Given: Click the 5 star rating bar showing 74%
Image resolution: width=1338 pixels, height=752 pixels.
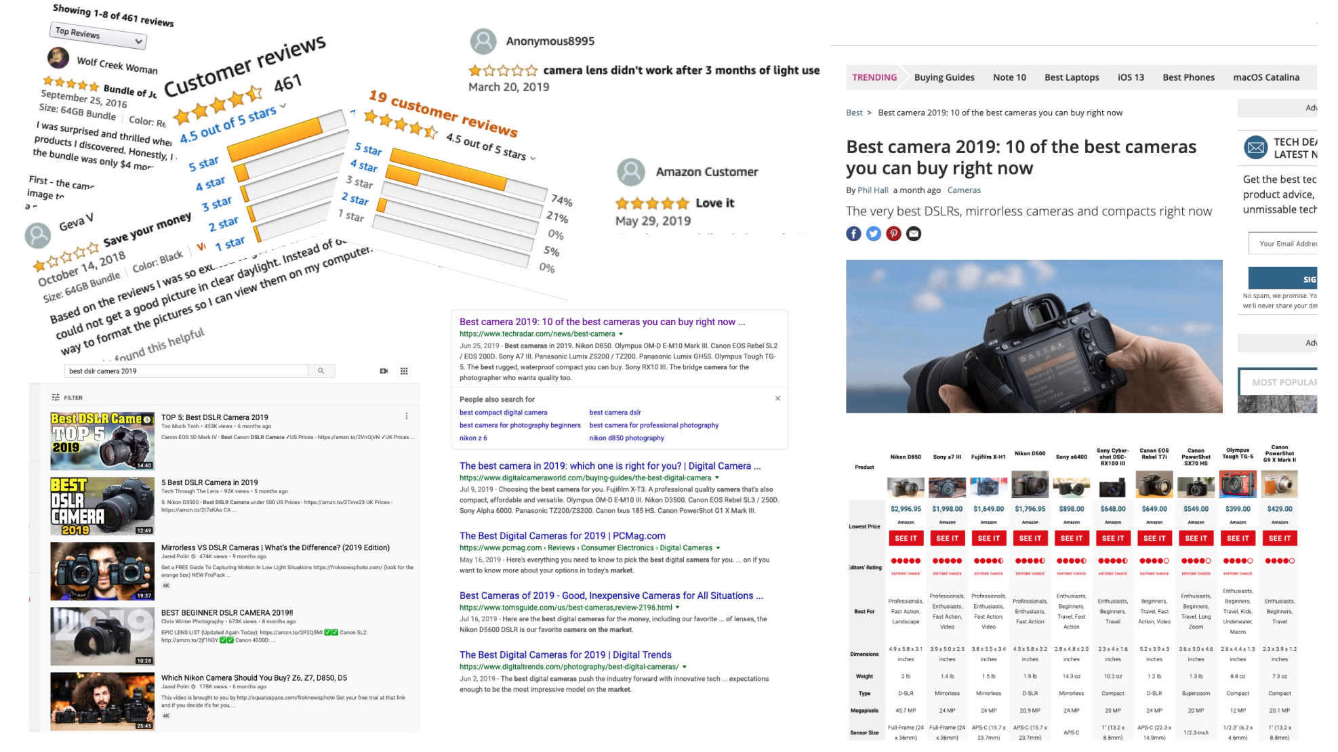Looking at the screenshot, I should pyautogui.click(x=468, y=177).
